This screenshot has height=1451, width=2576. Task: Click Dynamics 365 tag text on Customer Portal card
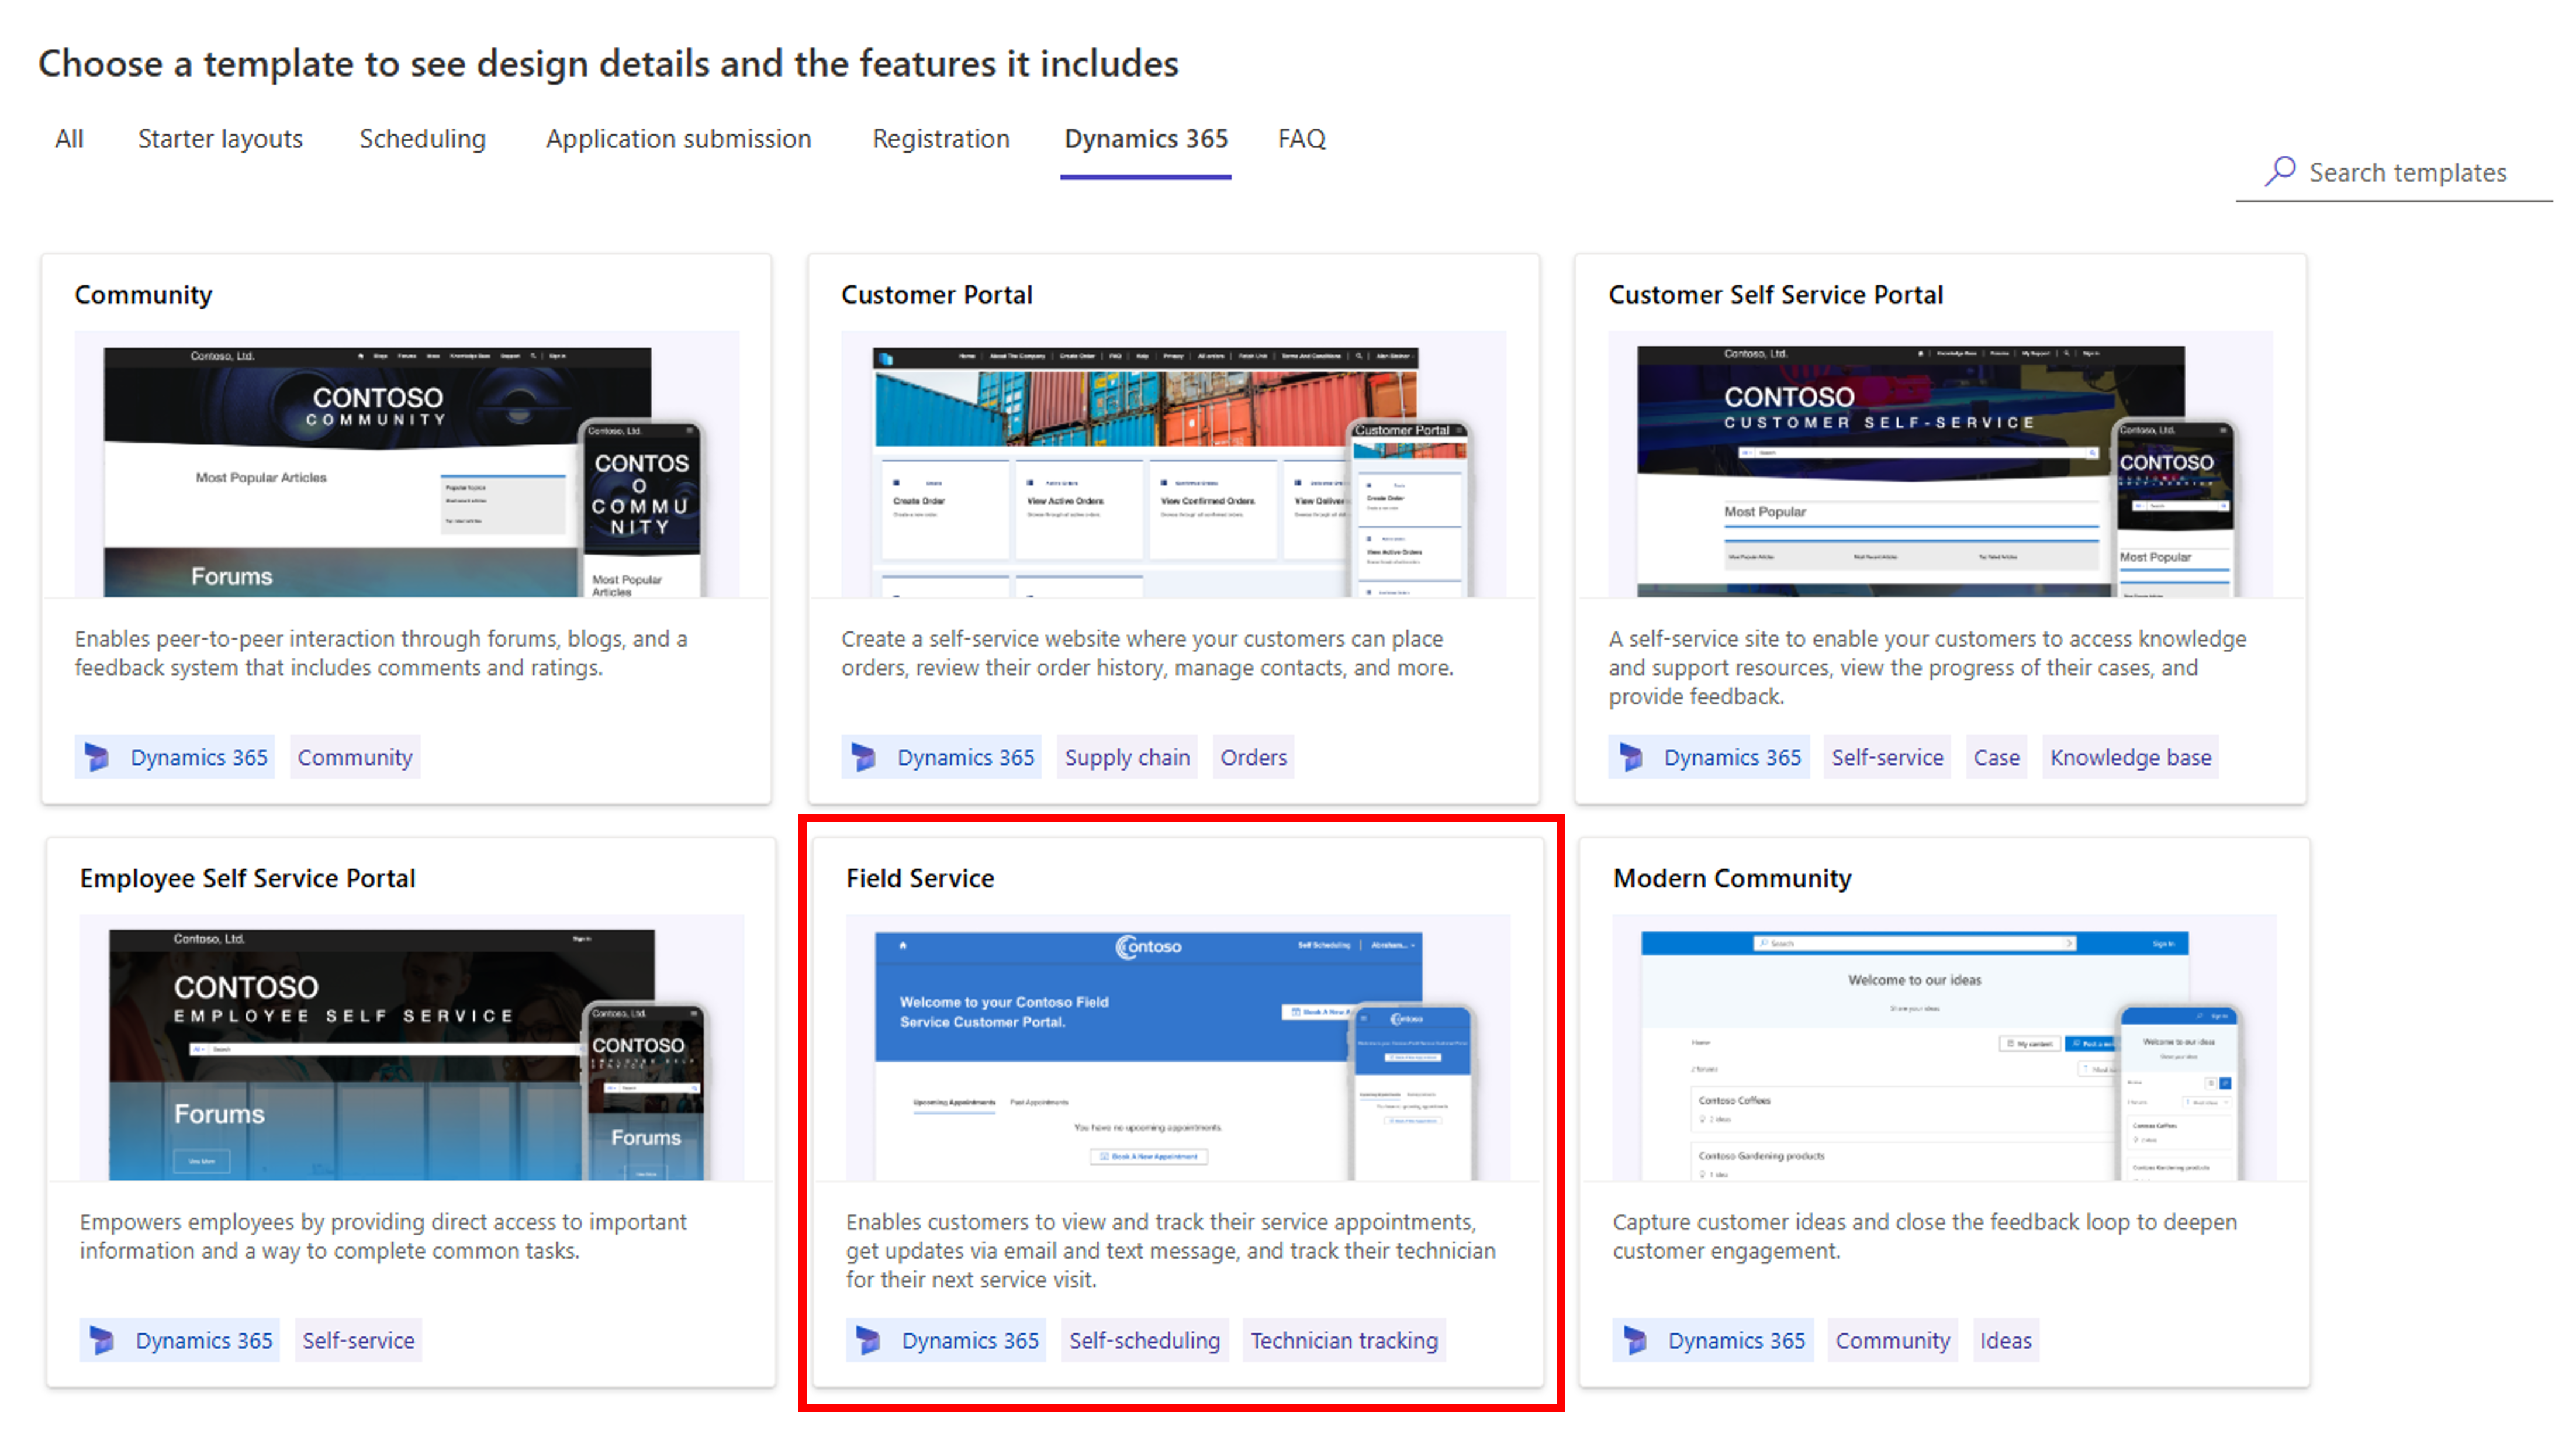pos(965,757)
